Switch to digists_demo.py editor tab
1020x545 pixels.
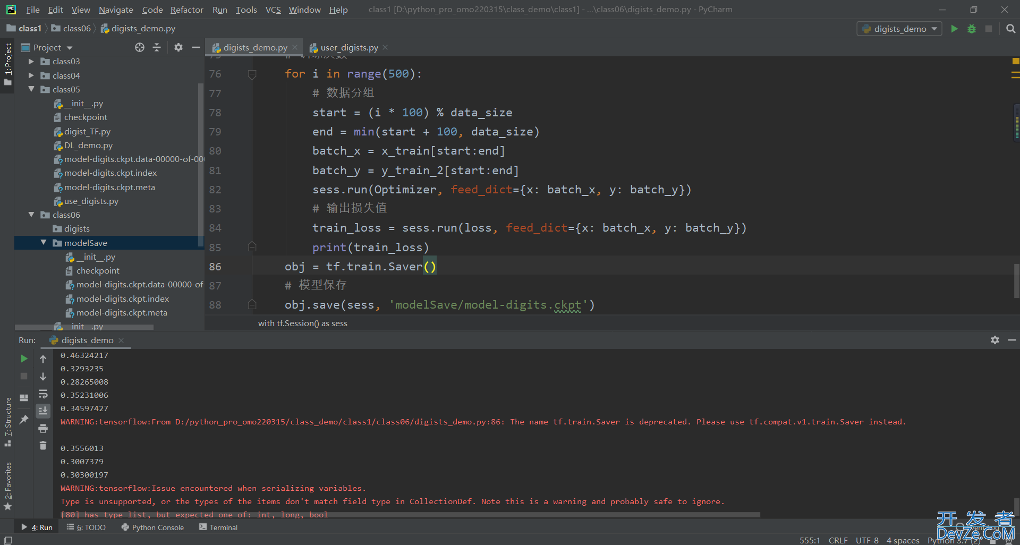pos(255,47)
